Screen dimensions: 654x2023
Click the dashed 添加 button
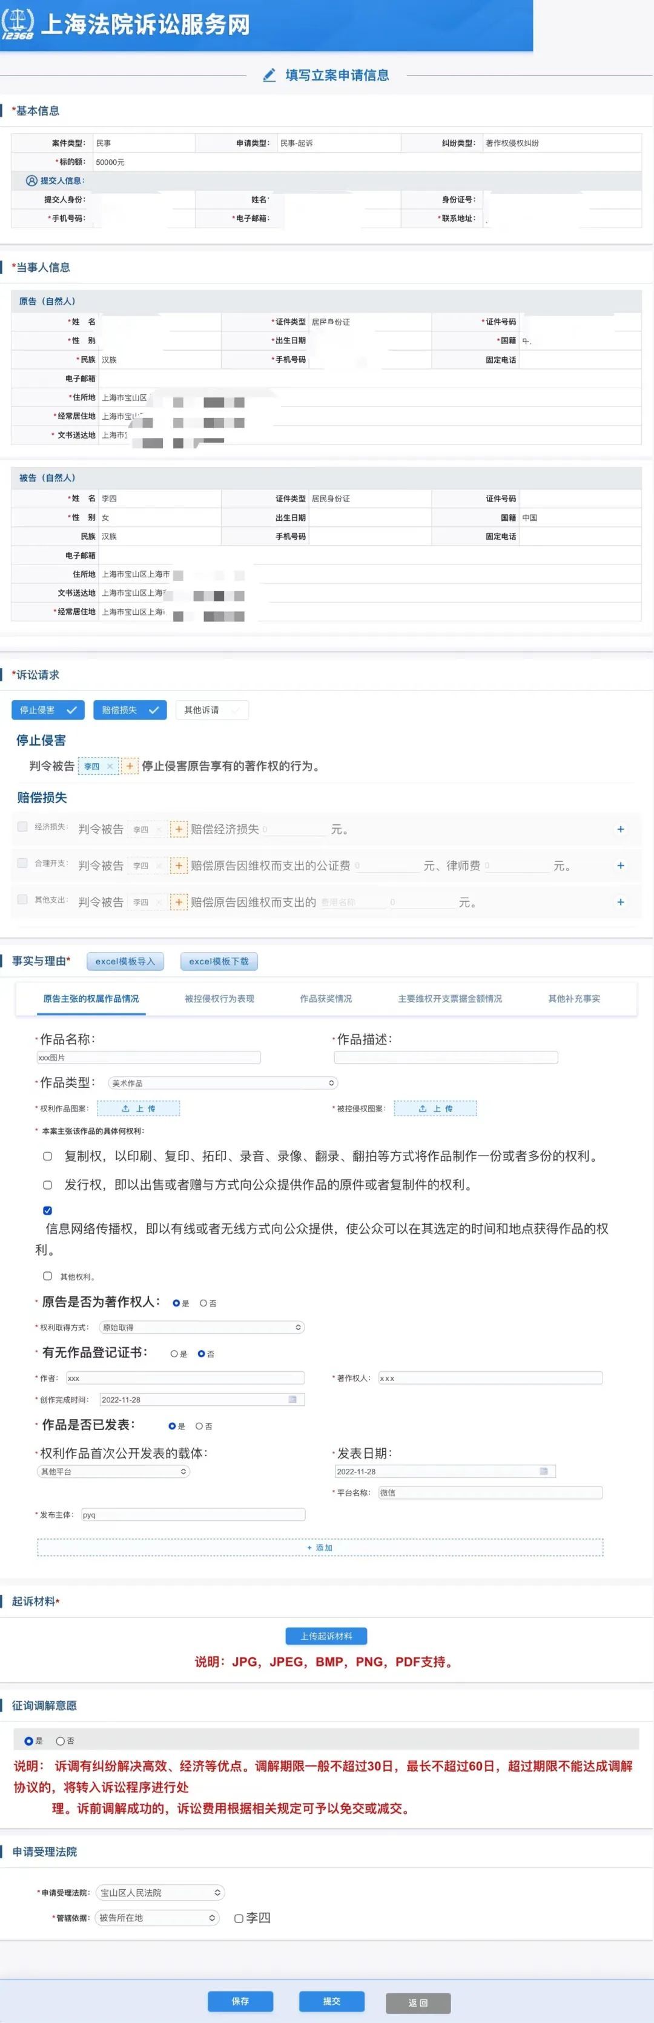(x=320, y=1548)
